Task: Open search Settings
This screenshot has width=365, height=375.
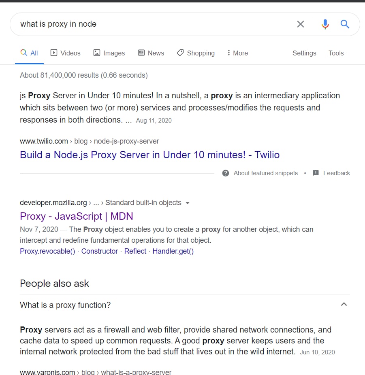Action: tap(304, 53)
